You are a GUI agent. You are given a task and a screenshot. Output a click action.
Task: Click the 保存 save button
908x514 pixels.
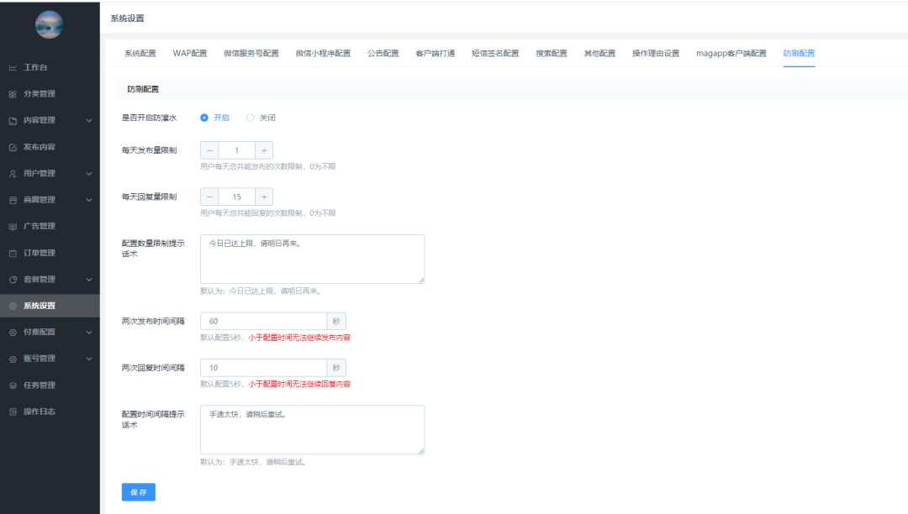click(138, 492)
